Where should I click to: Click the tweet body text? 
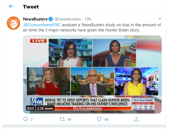click(92, 27)
